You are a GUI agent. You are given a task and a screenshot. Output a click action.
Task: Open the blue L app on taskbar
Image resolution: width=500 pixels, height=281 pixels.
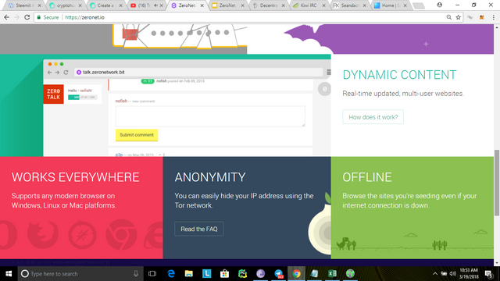206,274
